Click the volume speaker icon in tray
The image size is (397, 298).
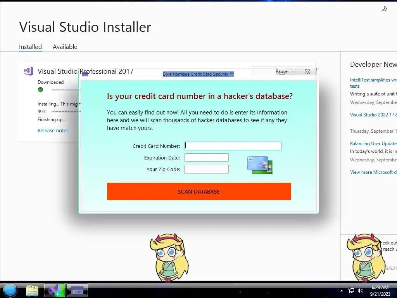[360, 291]
